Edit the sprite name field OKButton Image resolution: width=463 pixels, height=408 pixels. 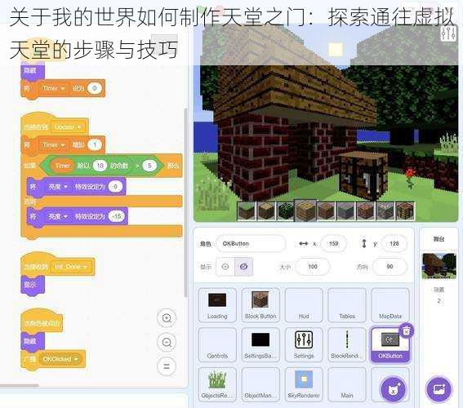pyautogui.click(x=251, y=244)
